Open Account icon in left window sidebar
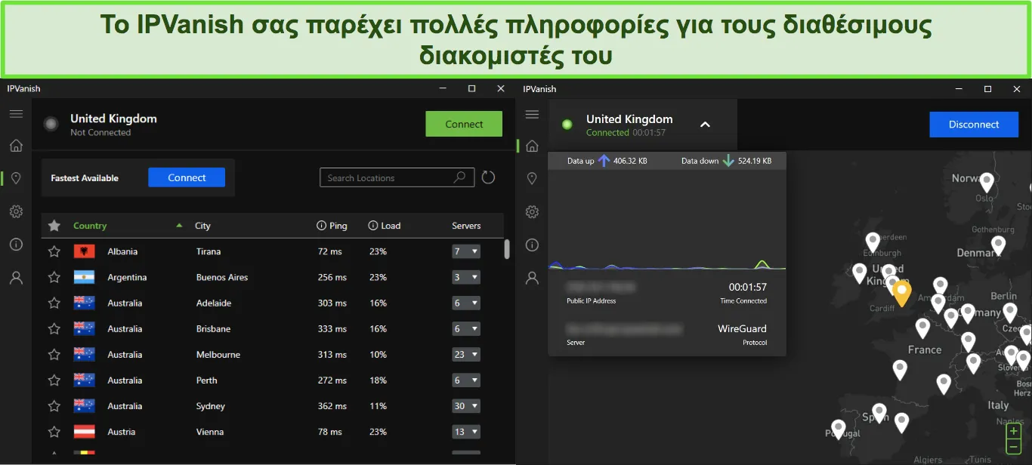The image size is (1032, 465). [x=16, y=278]
